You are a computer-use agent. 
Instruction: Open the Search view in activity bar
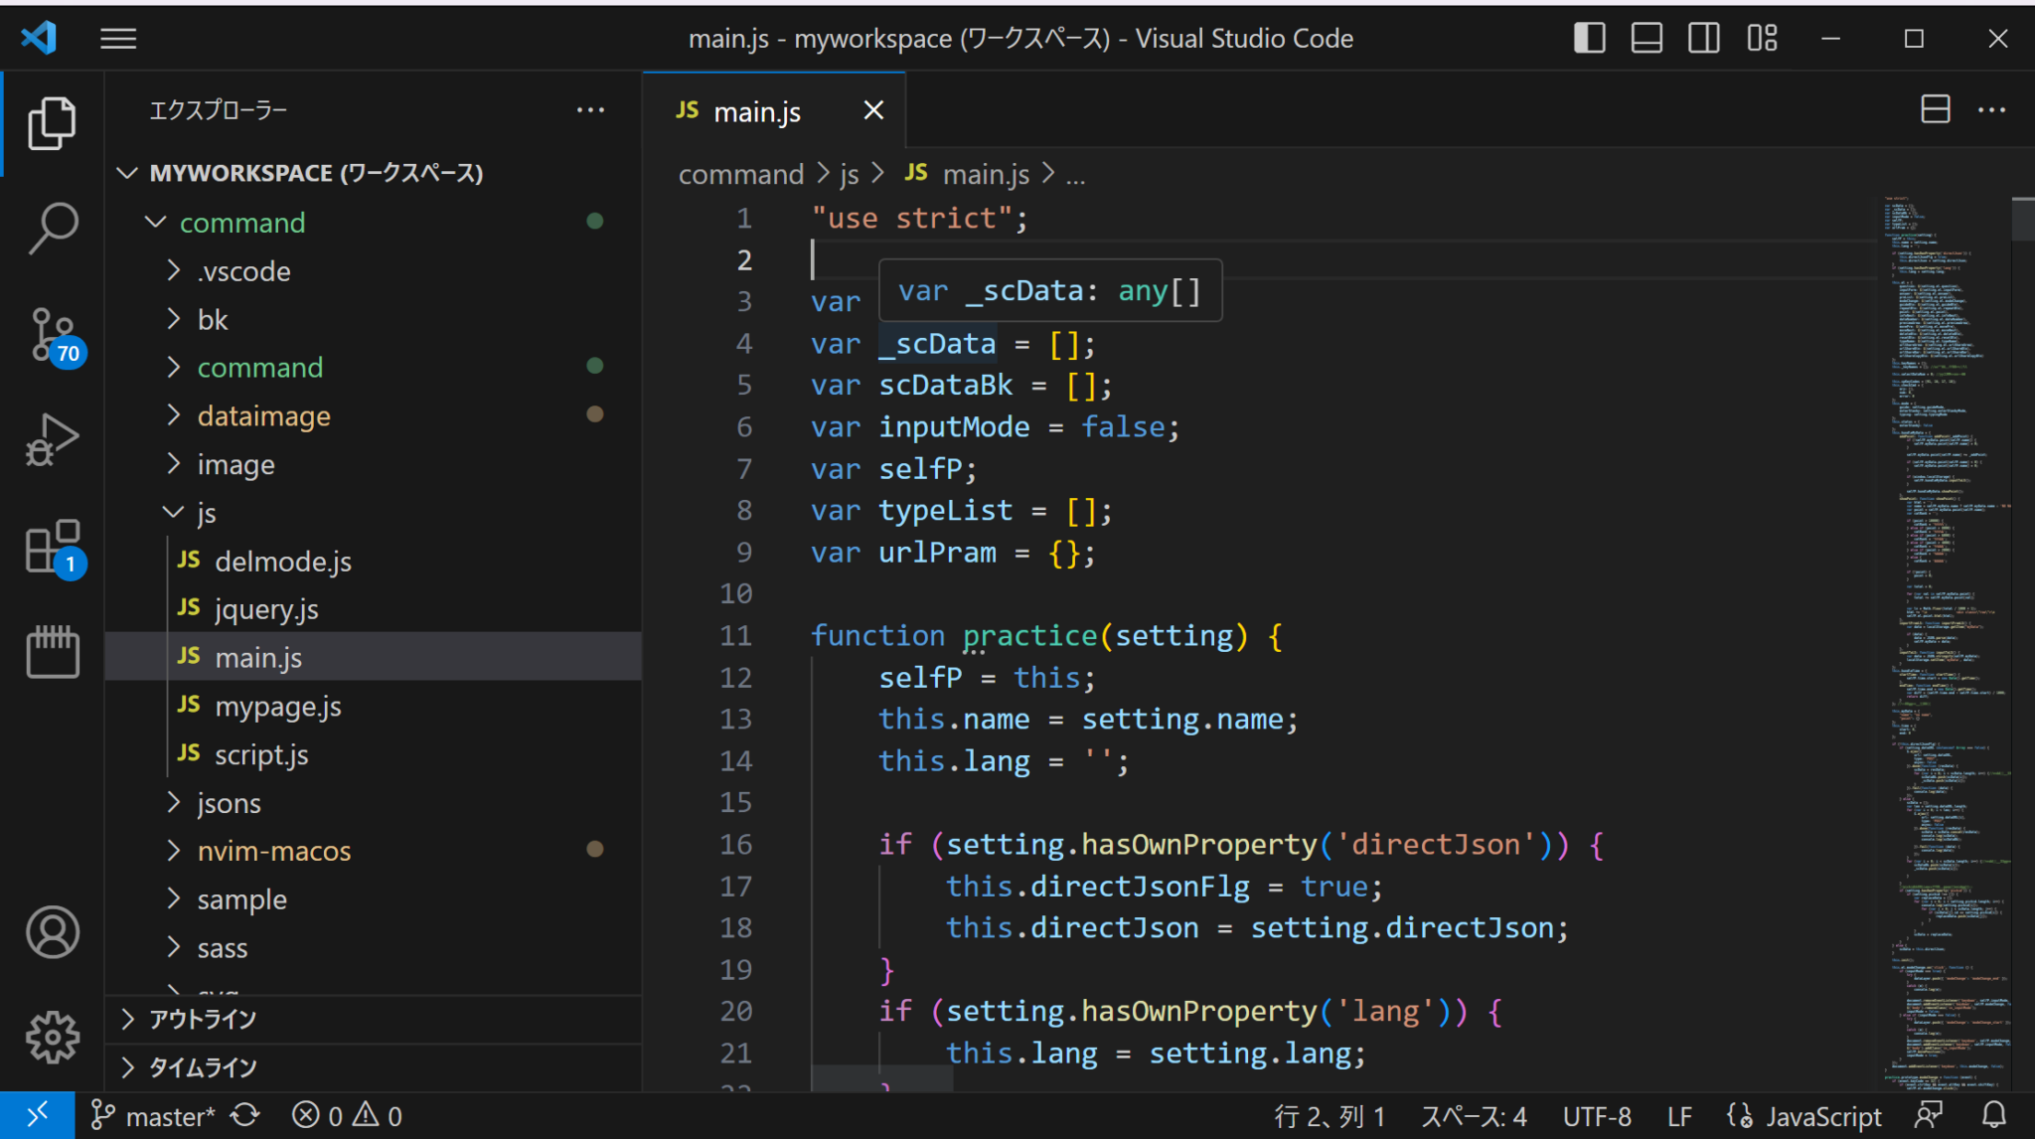(x=53, y=229)
